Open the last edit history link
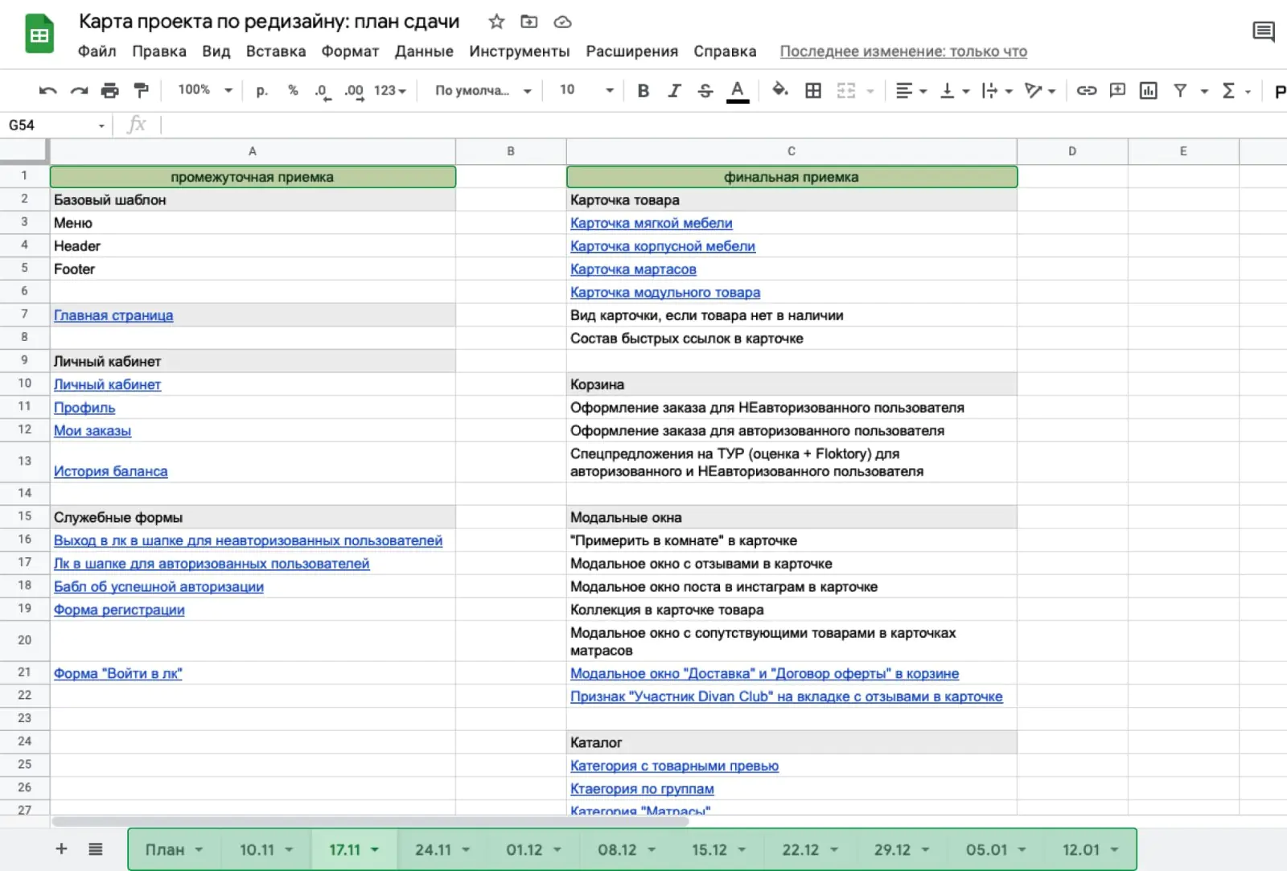 coord(903,51)
